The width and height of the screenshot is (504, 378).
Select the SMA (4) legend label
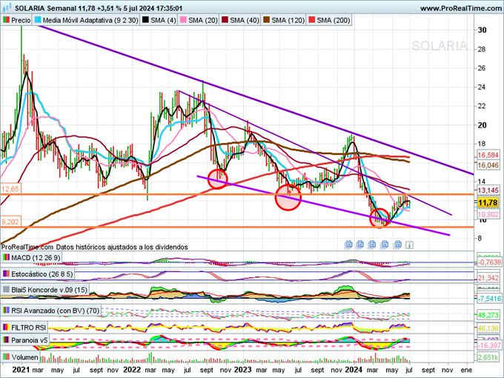point(163,20)
